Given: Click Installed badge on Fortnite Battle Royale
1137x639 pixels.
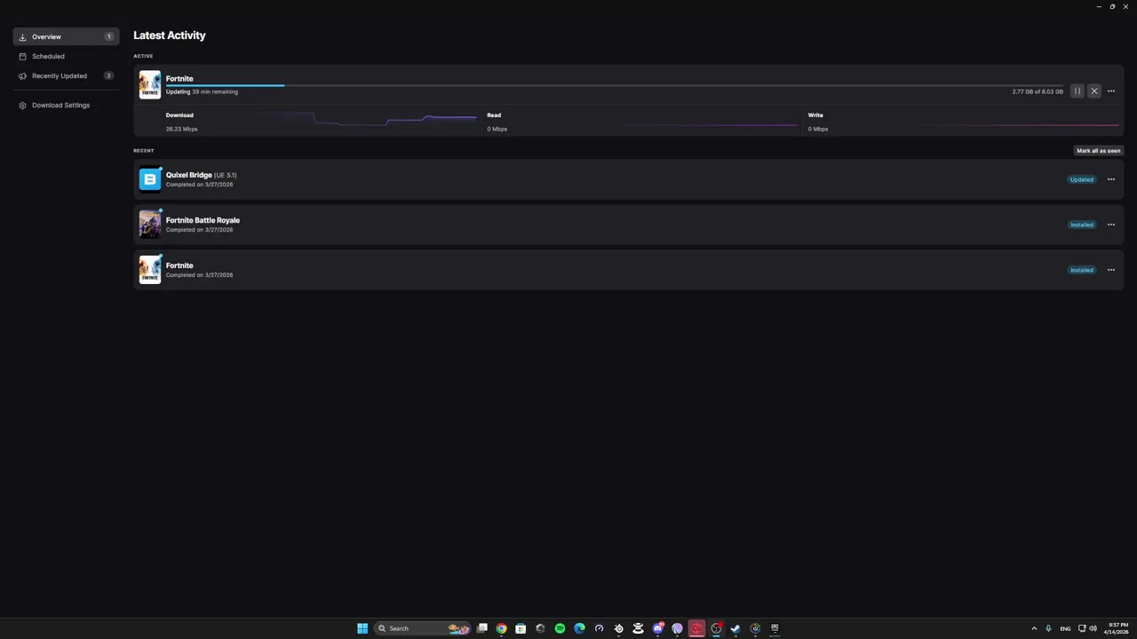Looking at the screenshot, I should 1082,225.
